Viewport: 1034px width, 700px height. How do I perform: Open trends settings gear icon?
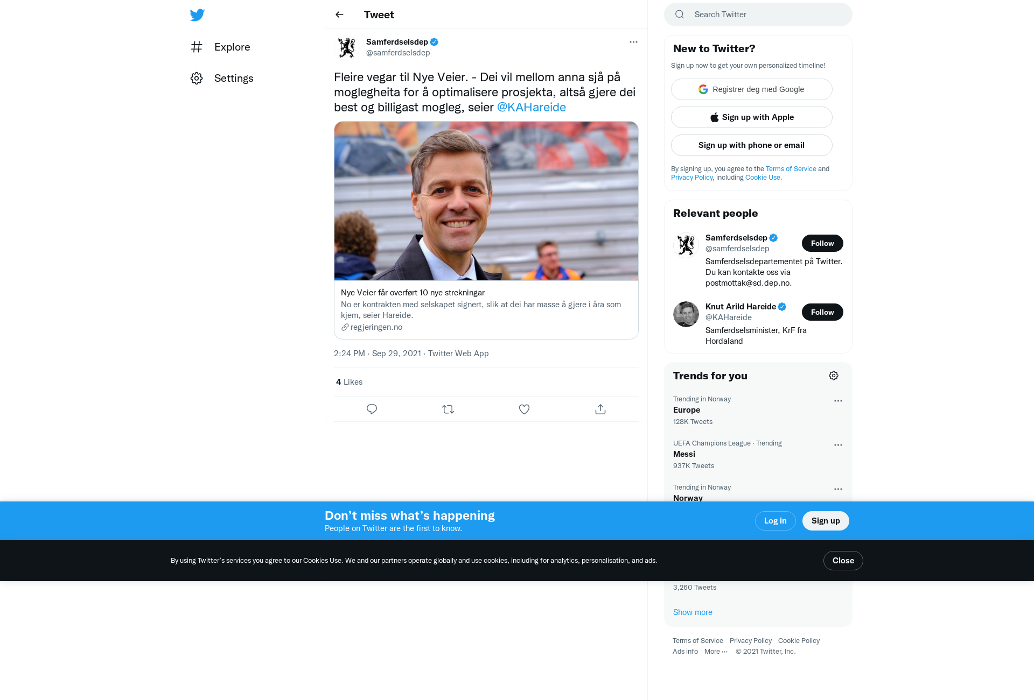click(834, 376)
